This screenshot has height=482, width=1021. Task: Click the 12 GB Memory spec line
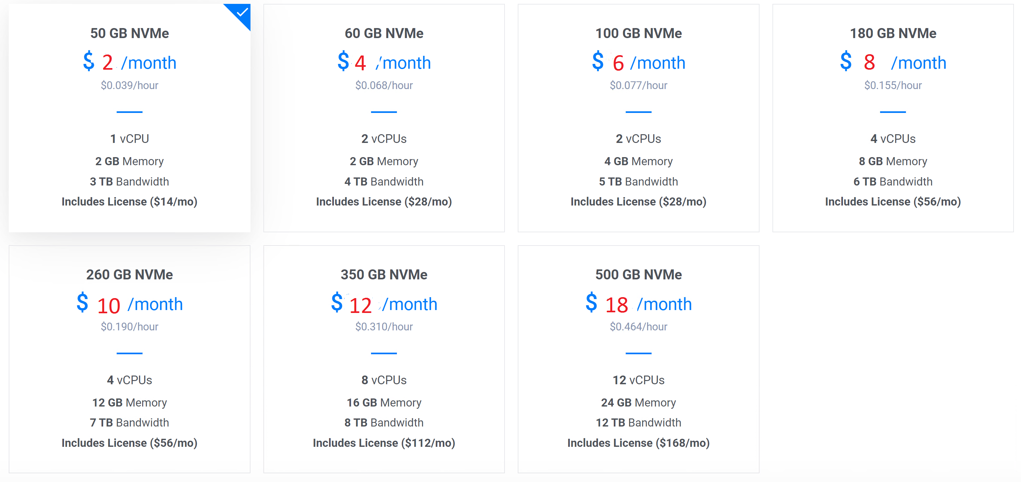tap(130, 403)
